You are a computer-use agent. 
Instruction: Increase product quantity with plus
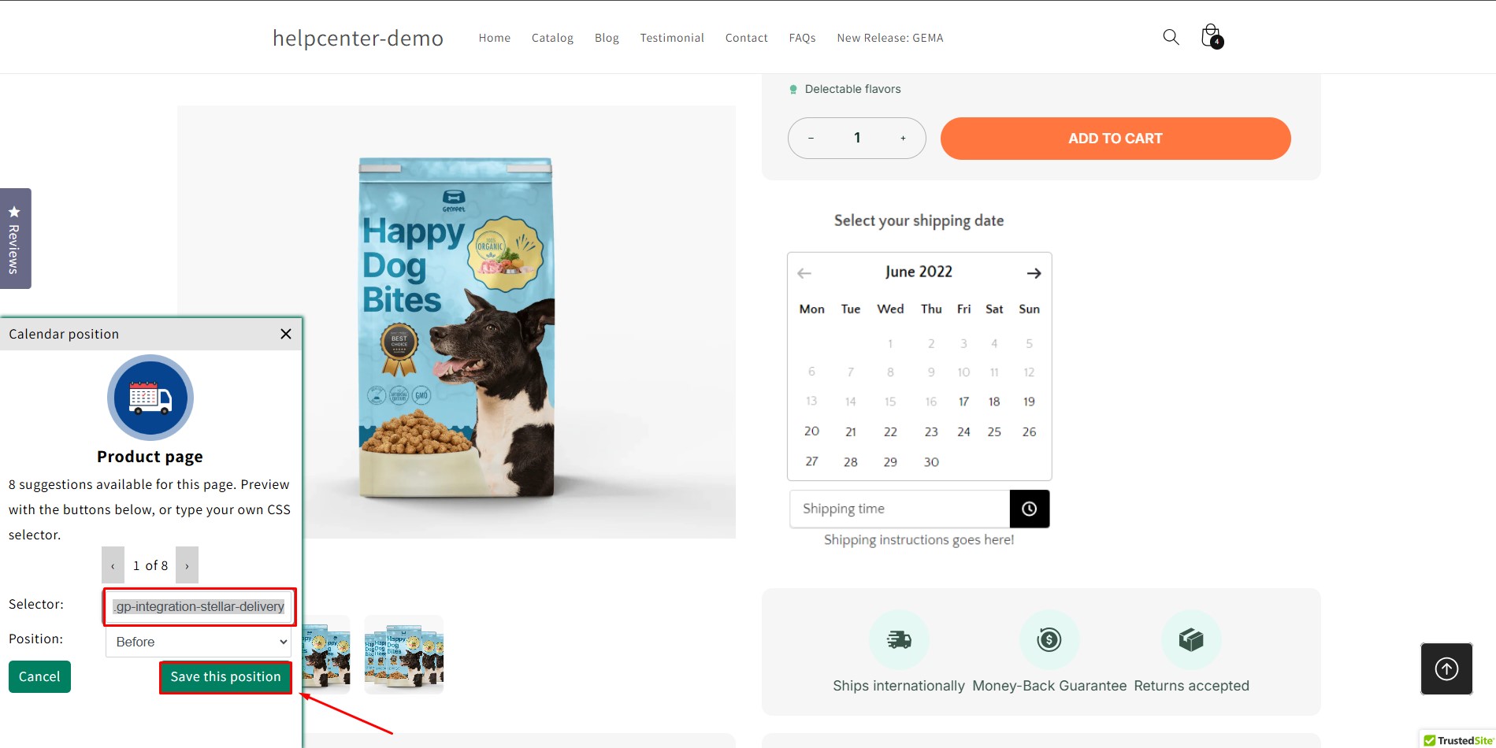(x=903, y=138)
